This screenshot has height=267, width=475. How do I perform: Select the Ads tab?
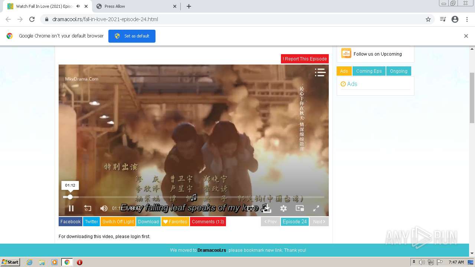click(x=344, y=71)
